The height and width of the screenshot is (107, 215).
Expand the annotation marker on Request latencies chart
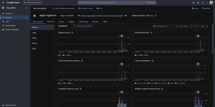(x=198, y=36)
